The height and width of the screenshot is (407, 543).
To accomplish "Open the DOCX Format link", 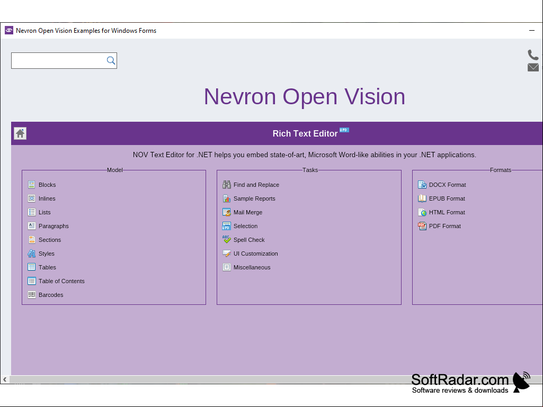I will pyautogui.click(x=448, y=185).
